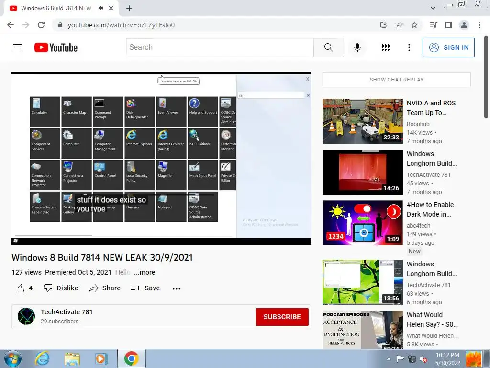Click the 29 subscribers text
The width and height of the screenshot is (490, 368).
59,322
